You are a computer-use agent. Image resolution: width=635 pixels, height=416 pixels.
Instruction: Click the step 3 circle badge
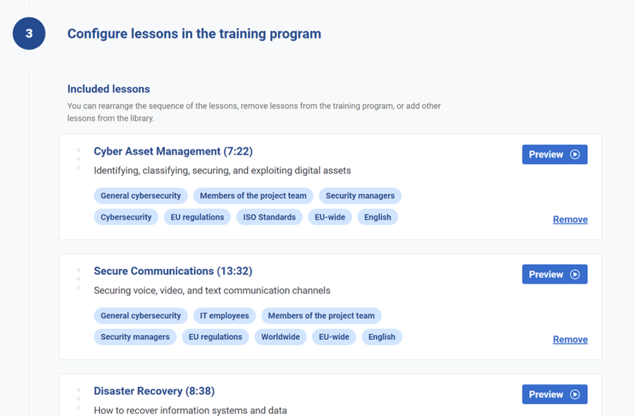coord(29,33)
